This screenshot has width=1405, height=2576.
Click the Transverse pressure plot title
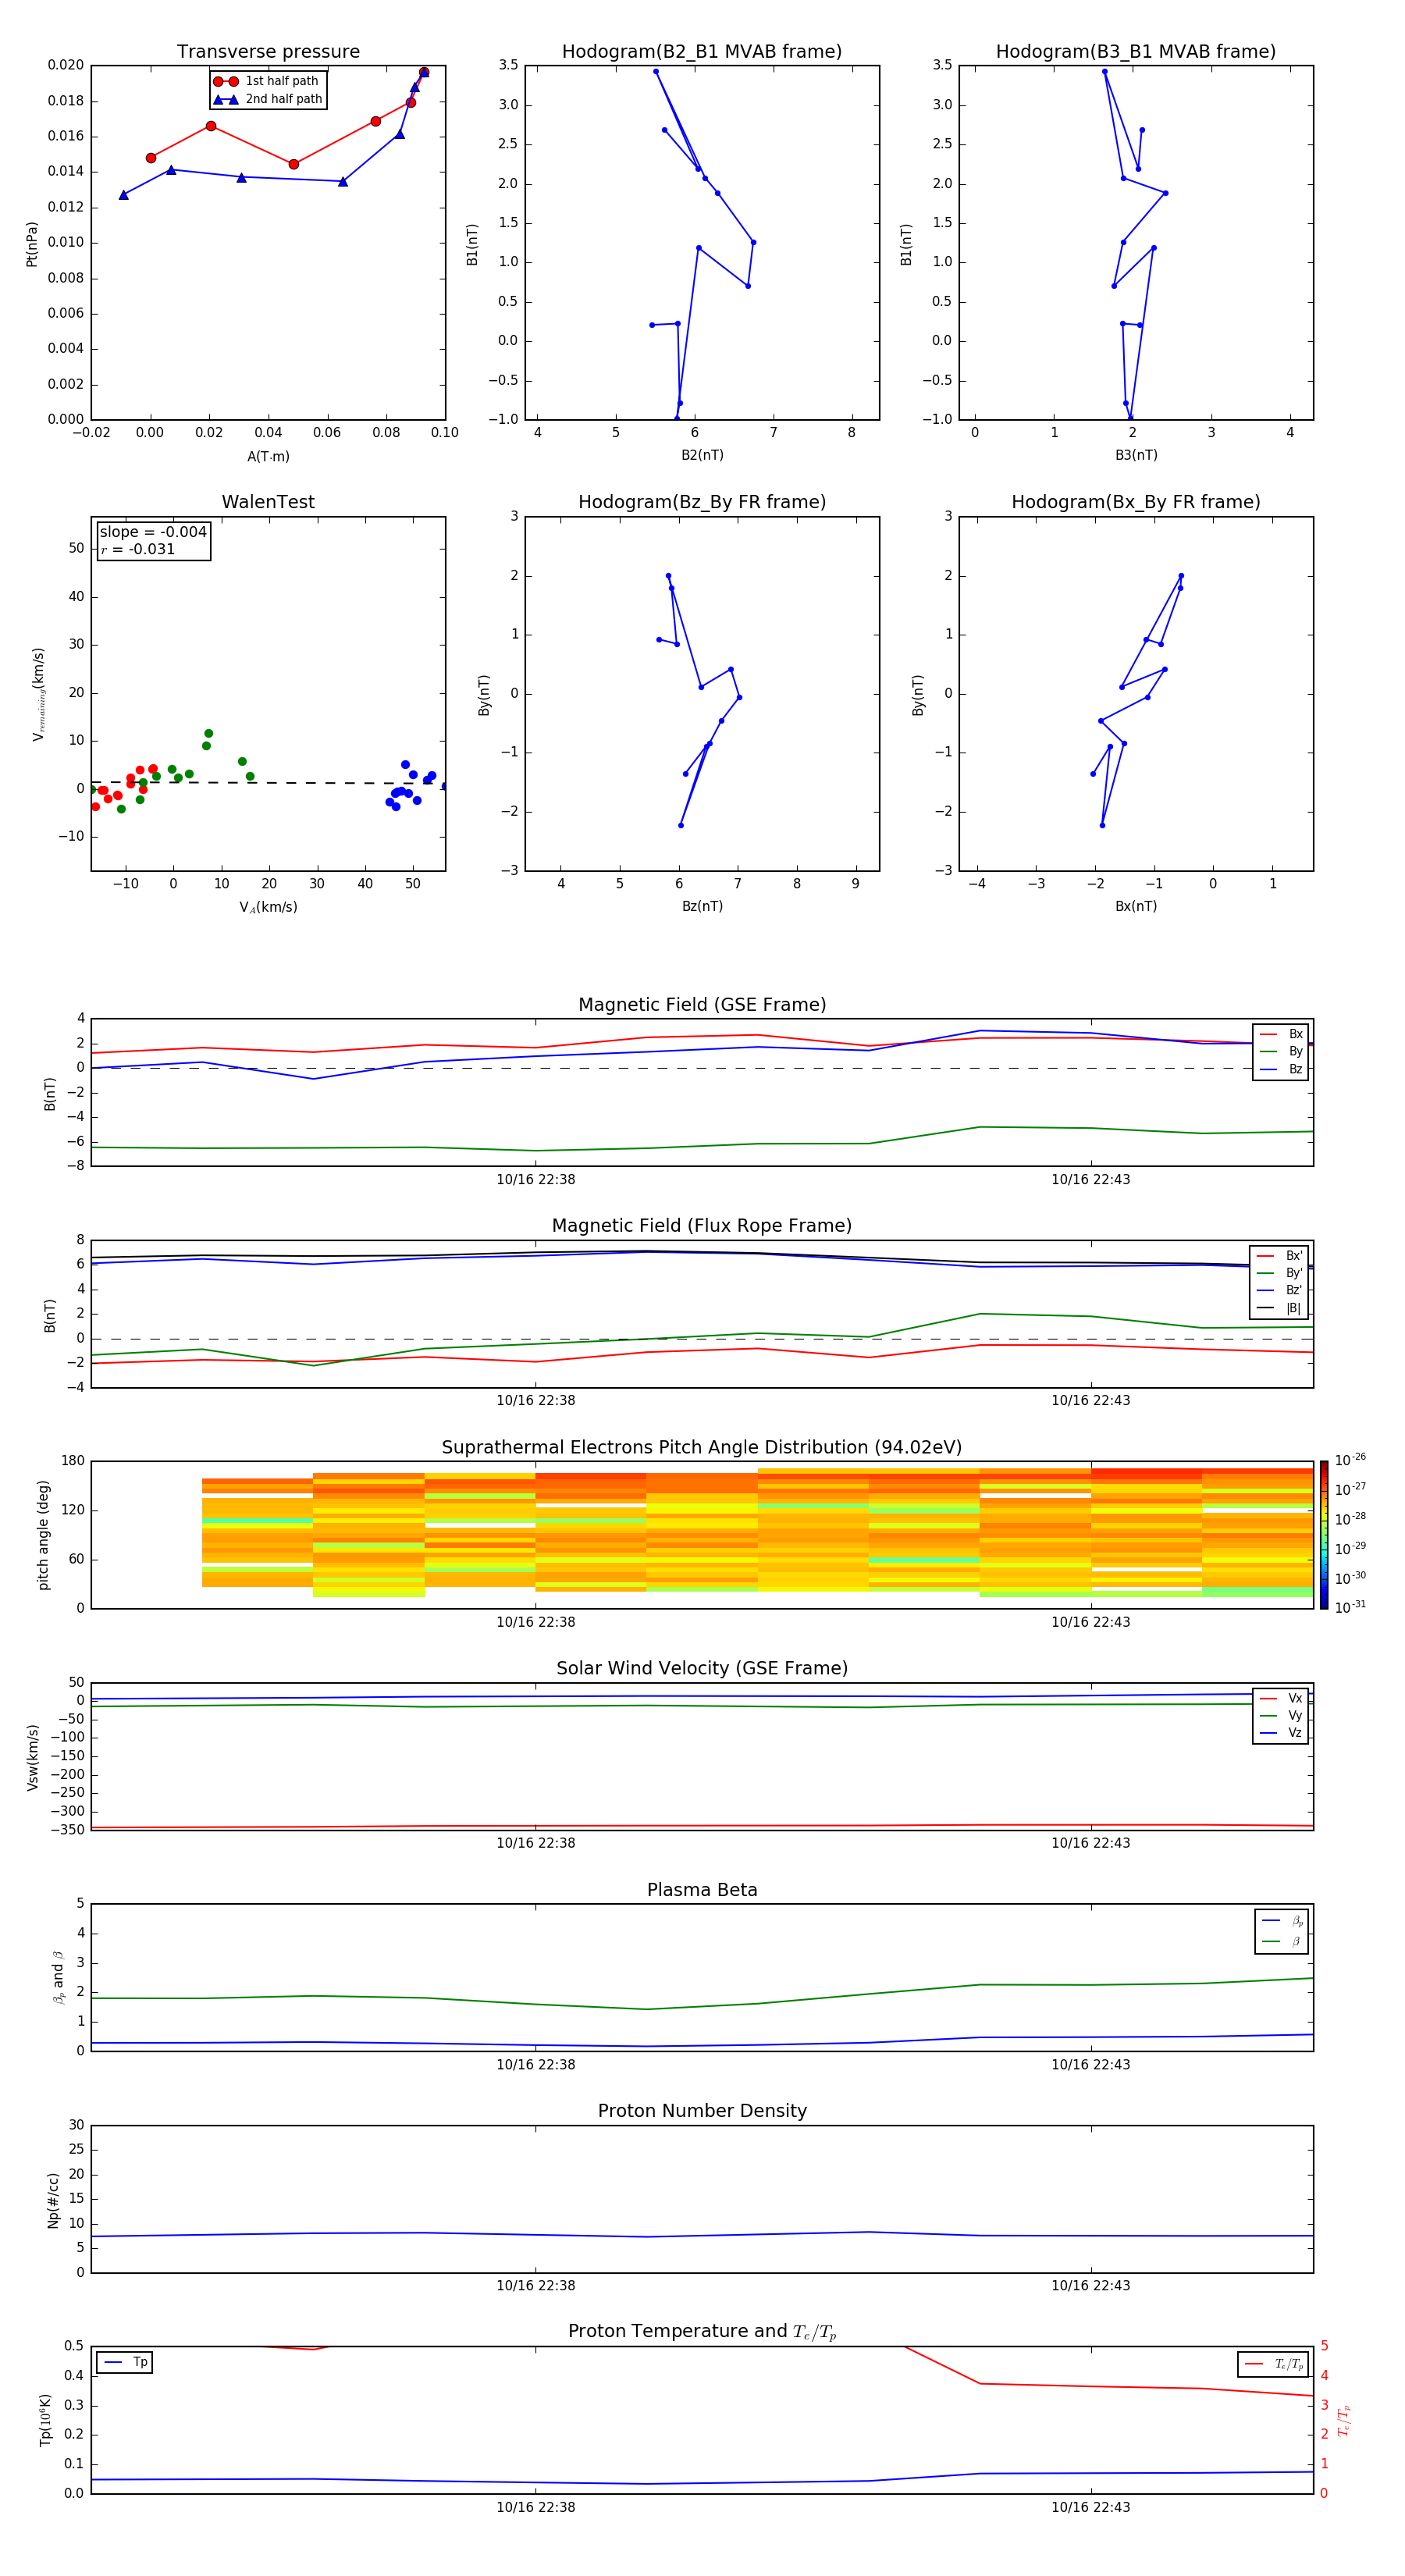pos(268,52)
